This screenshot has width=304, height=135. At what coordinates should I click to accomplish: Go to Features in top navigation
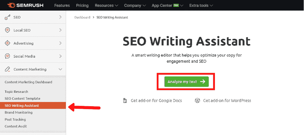click(x=62, y=5)
